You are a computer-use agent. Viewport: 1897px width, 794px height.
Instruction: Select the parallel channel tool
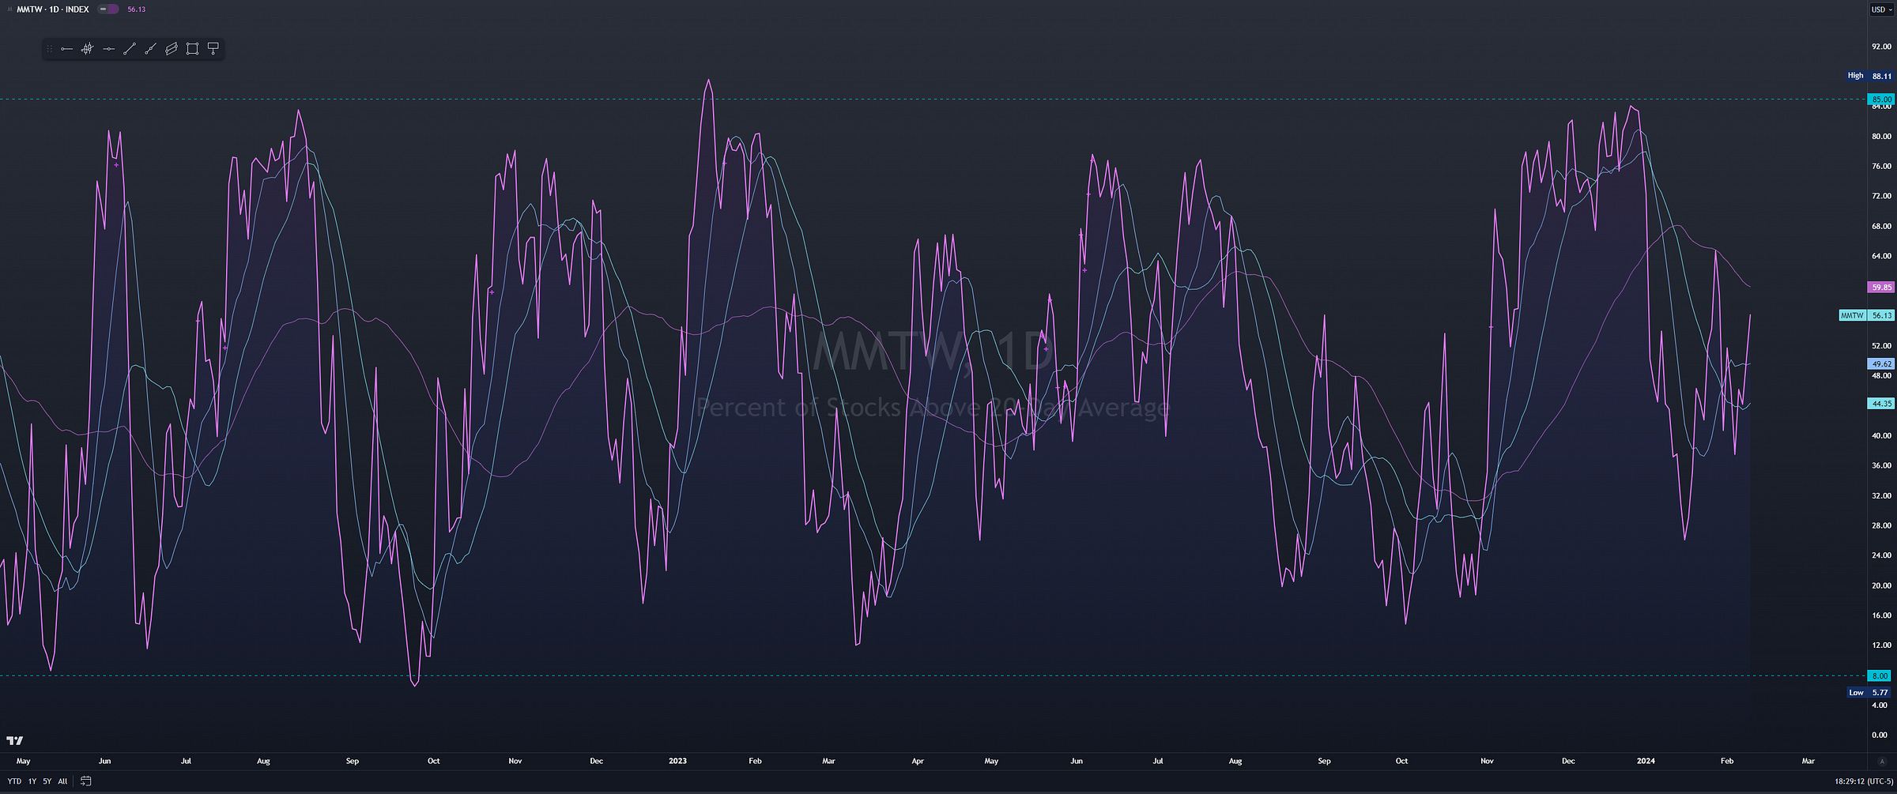coord(171,49)
